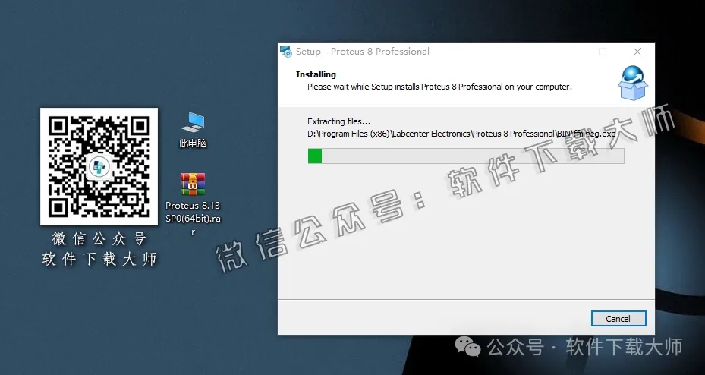The width and height of the screenshot is (705, 375).
Task: Click the 'Installing' heading text
Action: [x=316, y=74]
